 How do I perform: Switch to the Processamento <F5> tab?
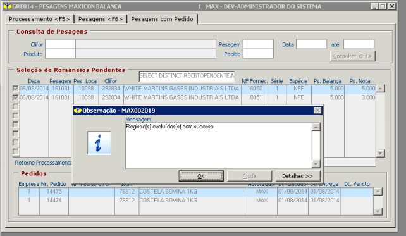click(x=39, y=19)
